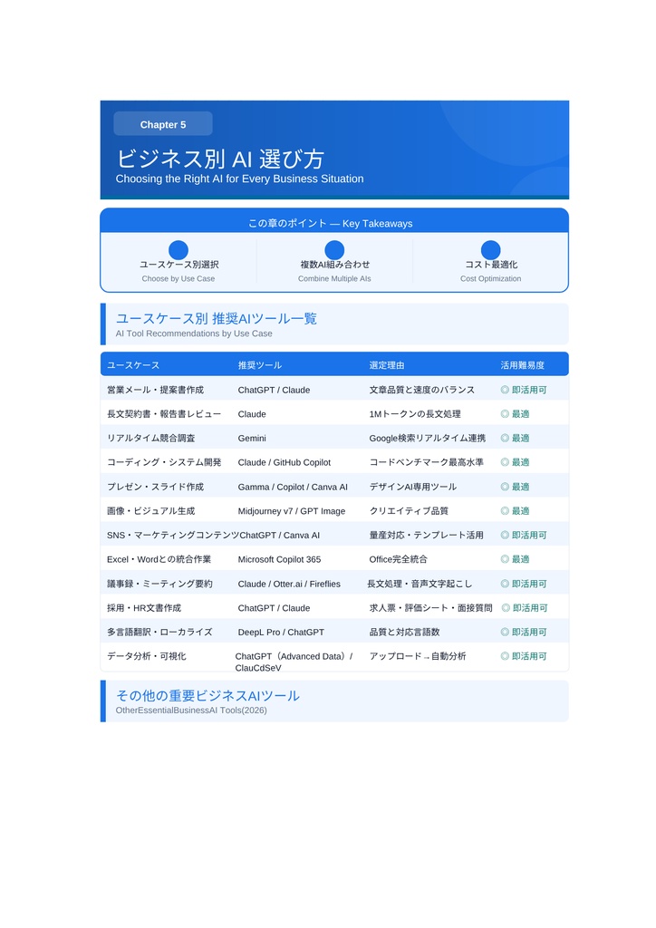Click the 多言語翻訳・ローカライズ cell

pyautogui.click(x=159, y=632)
